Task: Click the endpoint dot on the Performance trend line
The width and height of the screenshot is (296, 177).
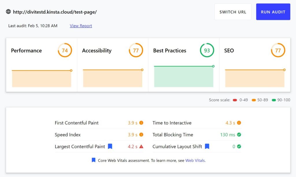Action: pyautogui.click(x=71, y=70)
